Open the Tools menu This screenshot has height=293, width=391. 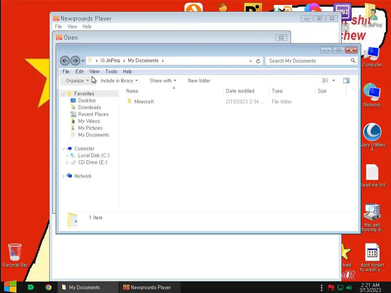coord(111,71)
